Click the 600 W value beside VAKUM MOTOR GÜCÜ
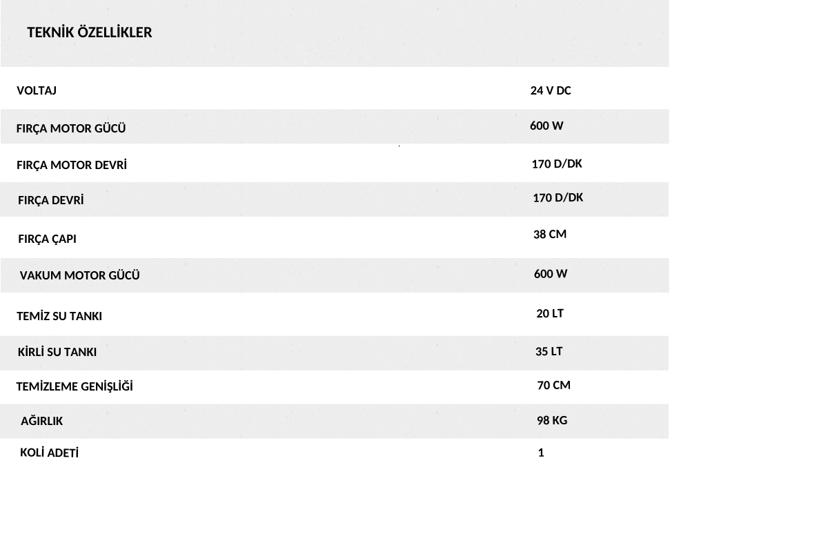 [551, 274]
